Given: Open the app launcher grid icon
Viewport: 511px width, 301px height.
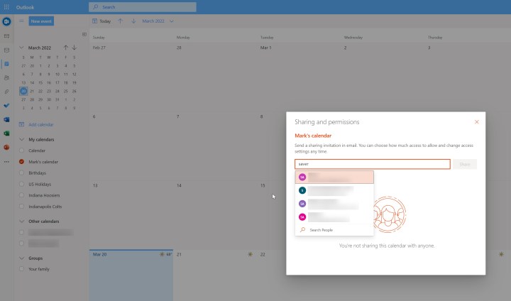Looking at the screenshot, I should tap(6, 7).
